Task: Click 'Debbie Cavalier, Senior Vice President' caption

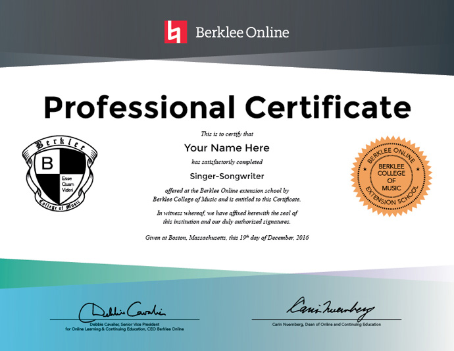Action: tap(124, 325)
